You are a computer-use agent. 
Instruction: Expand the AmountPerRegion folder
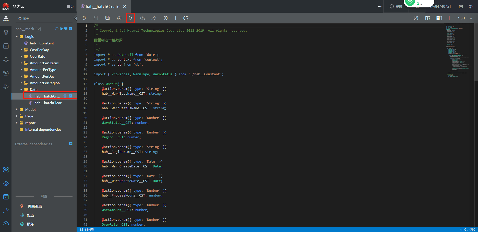[x=21, y=83]
